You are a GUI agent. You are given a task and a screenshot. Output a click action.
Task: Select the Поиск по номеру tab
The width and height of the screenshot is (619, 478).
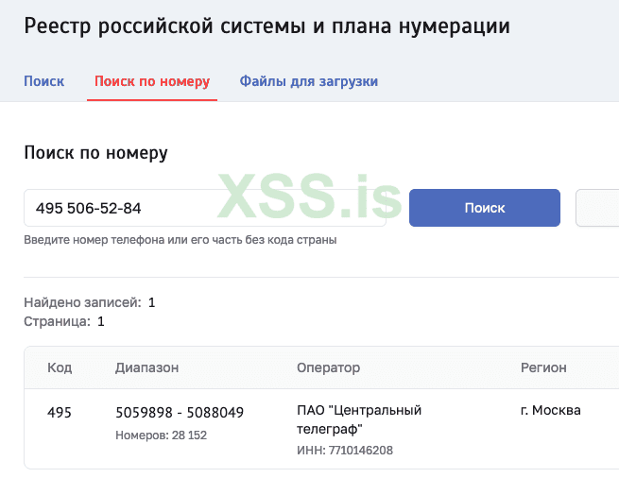coord(152,81)
